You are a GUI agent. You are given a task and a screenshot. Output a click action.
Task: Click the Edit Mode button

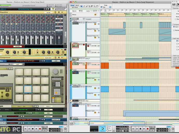coord(75,7)
